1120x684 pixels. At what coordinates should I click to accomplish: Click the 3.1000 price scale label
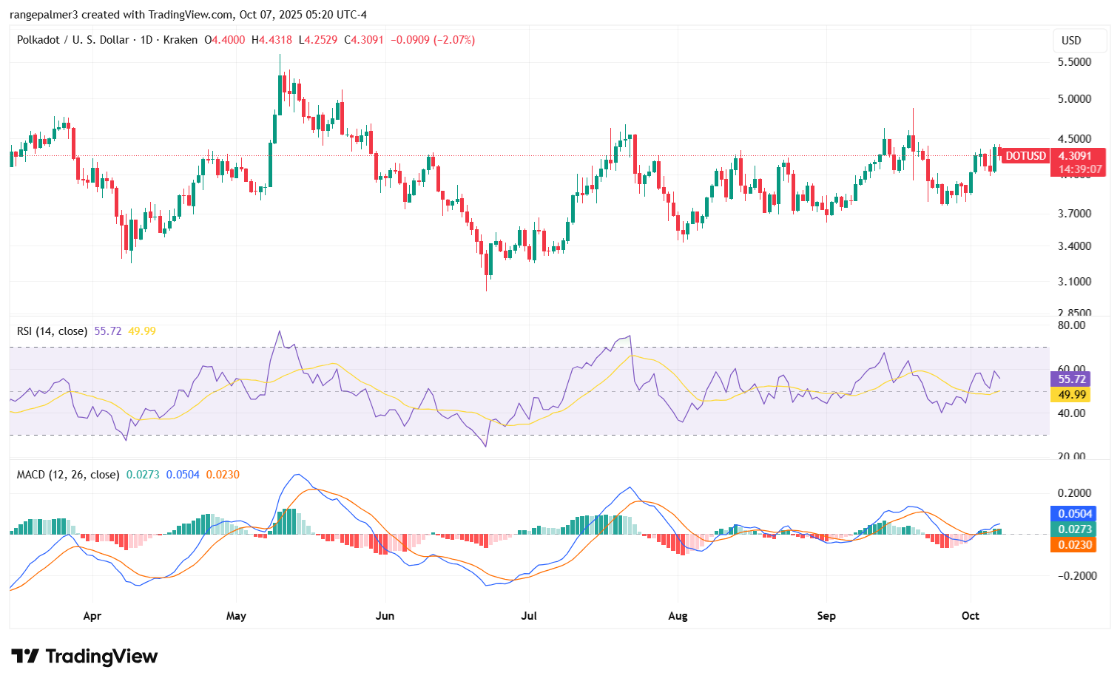tap(1074, 282)
